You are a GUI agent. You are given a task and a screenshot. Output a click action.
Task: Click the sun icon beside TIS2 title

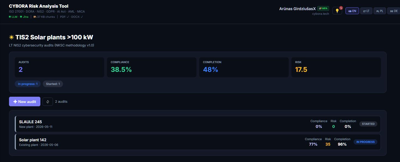tap(11, 37)
